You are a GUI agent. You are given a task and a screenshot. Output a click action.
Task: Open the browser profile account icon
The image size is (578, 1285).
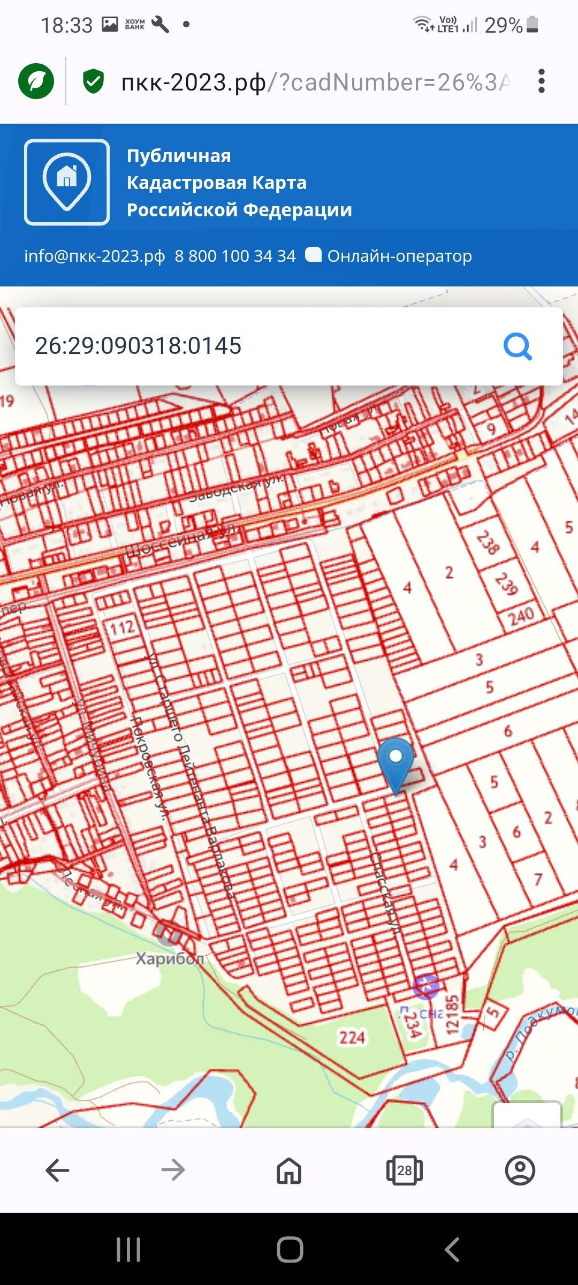[520, 1170]
